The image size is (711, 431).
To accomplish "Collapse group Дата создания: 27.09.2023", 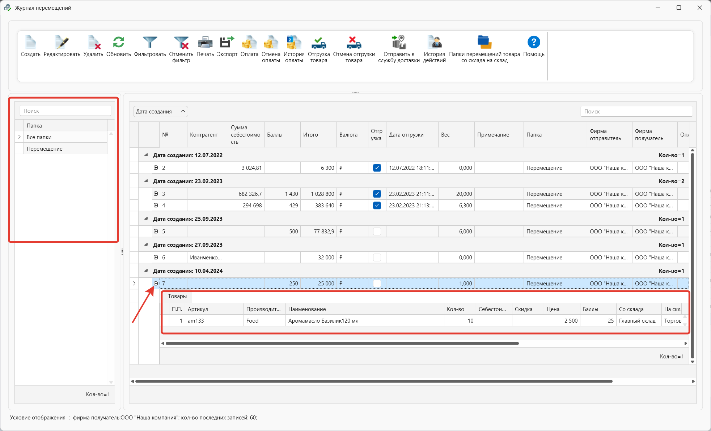I will point(146,245).
